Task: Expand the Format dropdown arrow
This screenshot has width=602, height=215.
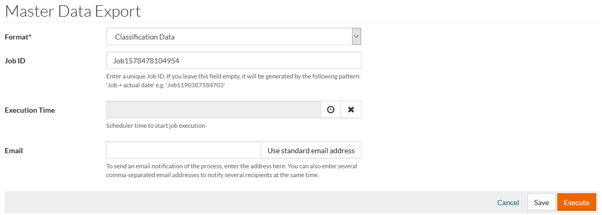Action: [x=356, y=37]
